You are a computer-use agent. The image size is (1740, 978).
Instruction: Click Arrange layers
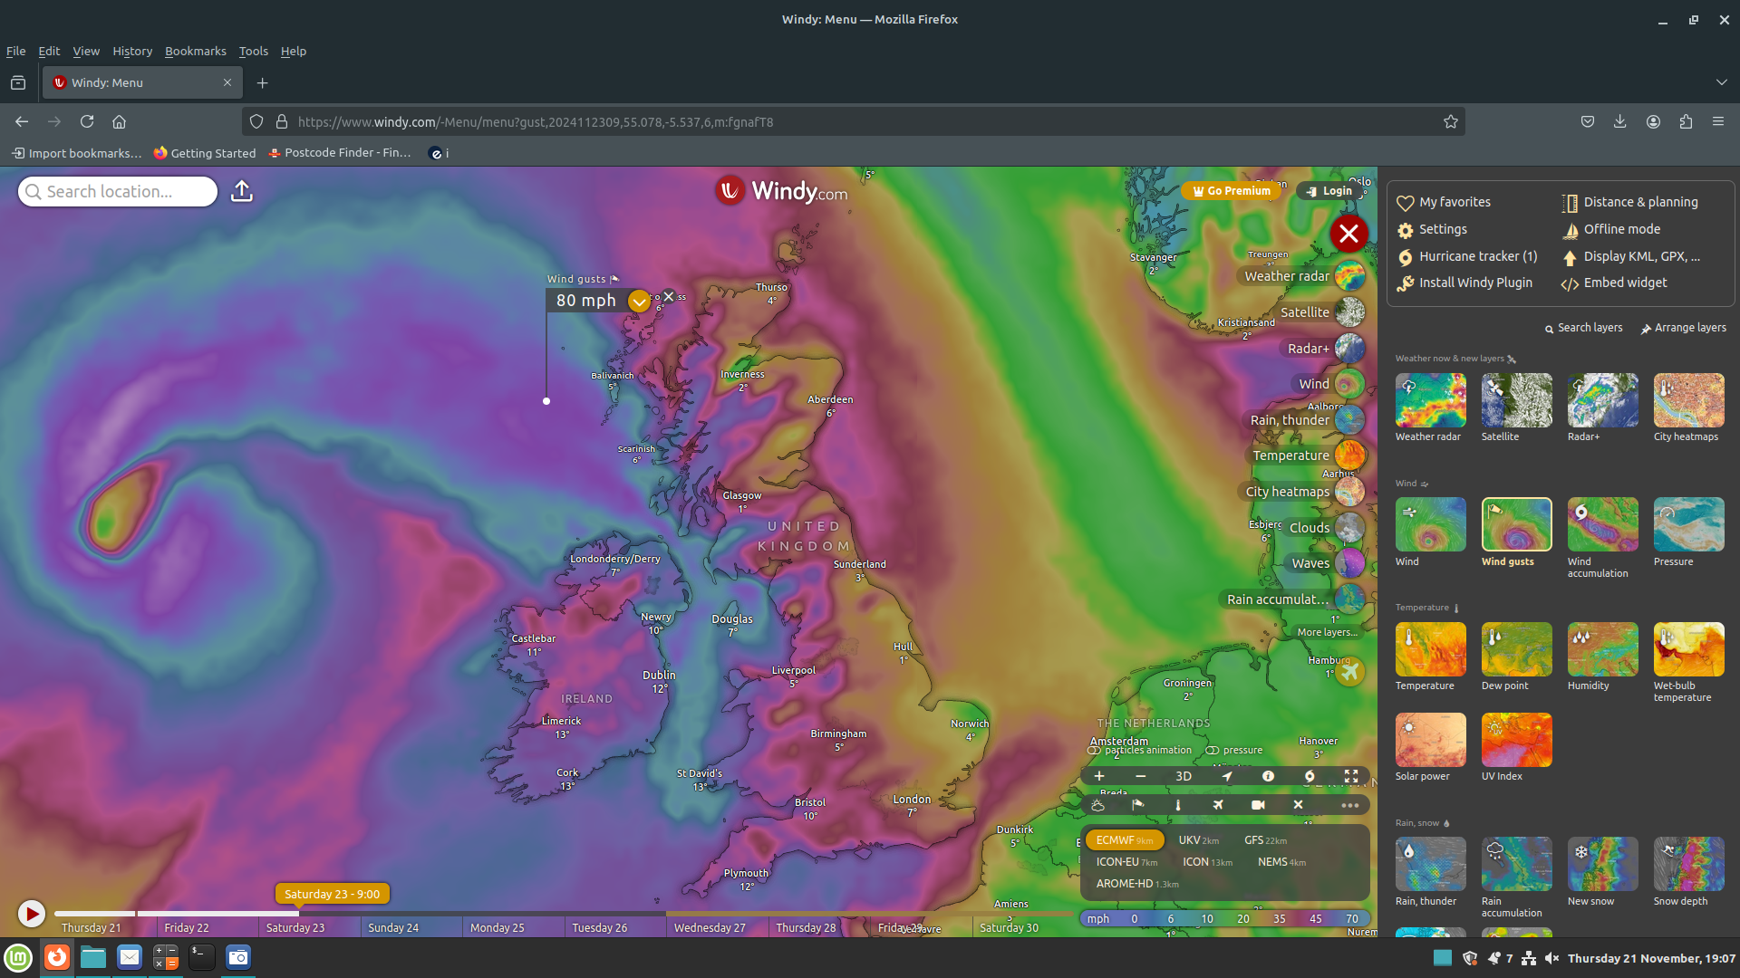[x=1683, y=328]
